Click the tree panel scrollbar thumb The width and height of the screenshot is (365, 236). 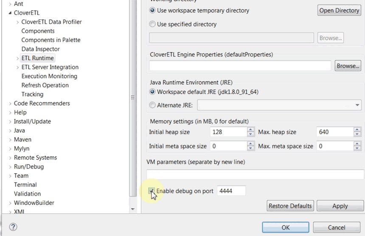pos(133,98)
